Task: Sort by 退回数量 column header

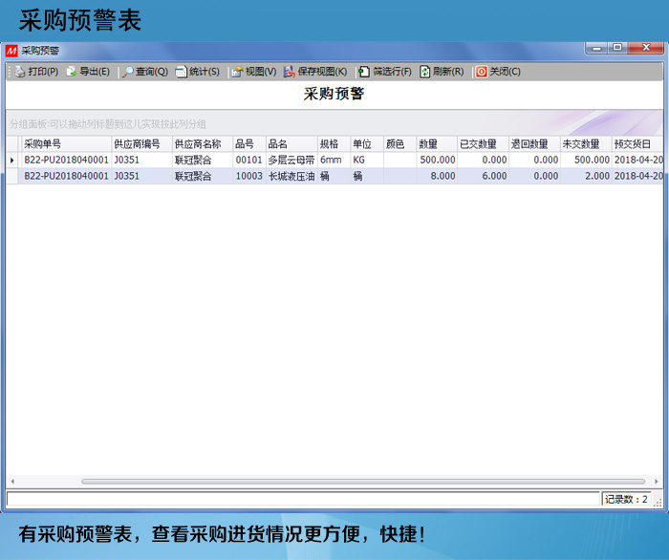Action: click(x=534, y=144)
